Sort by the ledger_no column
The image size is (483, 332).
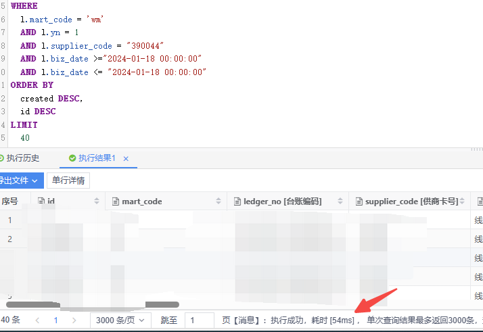coord(340,201)
